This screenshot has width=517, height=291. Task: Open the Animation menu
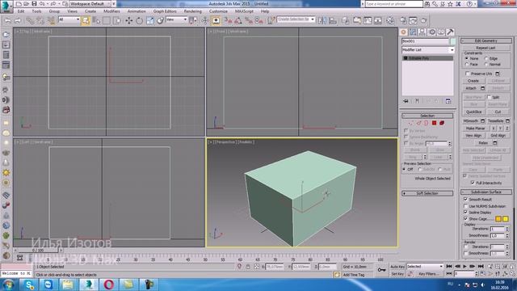point(137,11)
